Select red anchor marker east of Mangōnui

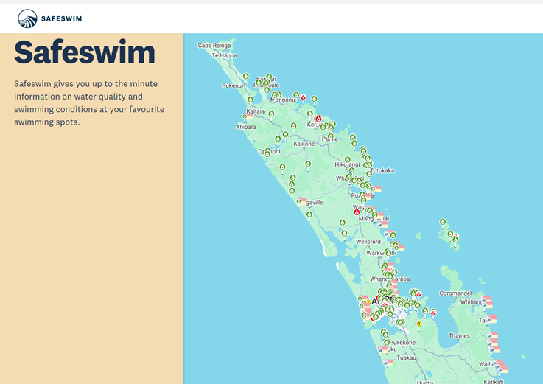[x=303, y=97]
